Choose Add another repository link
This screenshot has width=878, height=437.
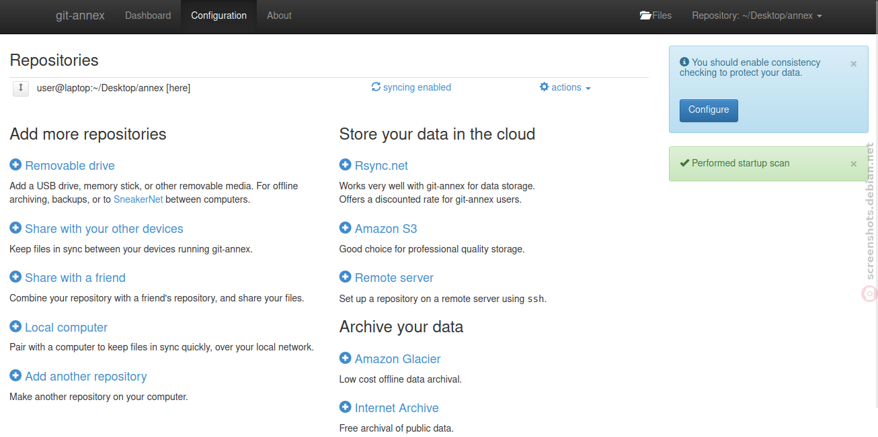[x=86, y=377]
